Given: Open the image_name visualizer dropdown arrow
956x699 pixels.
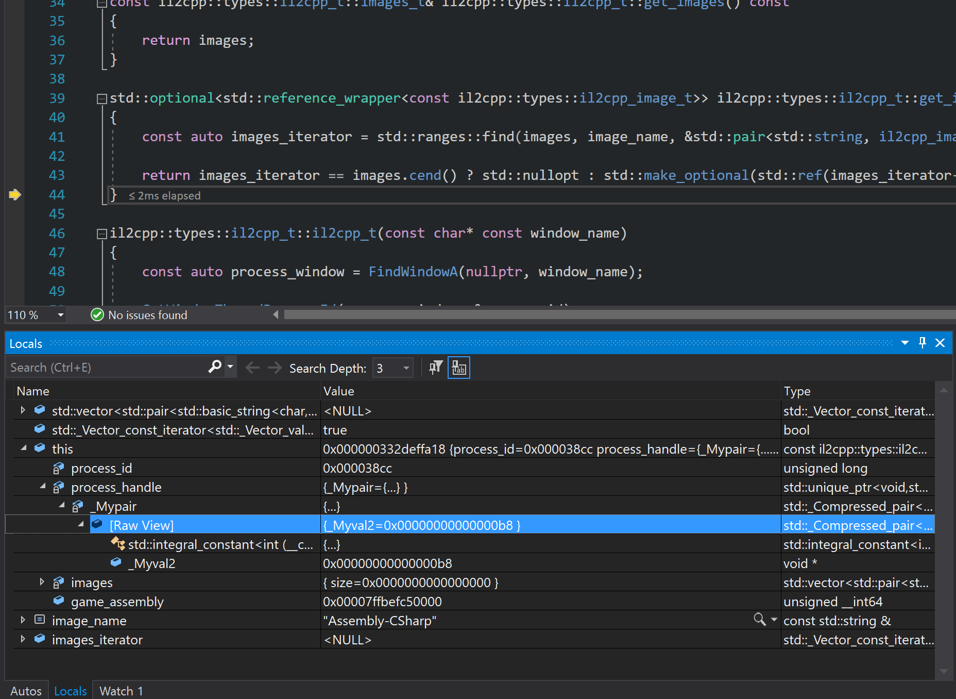Looking at the screenshot, I should (x=774, y=619).
